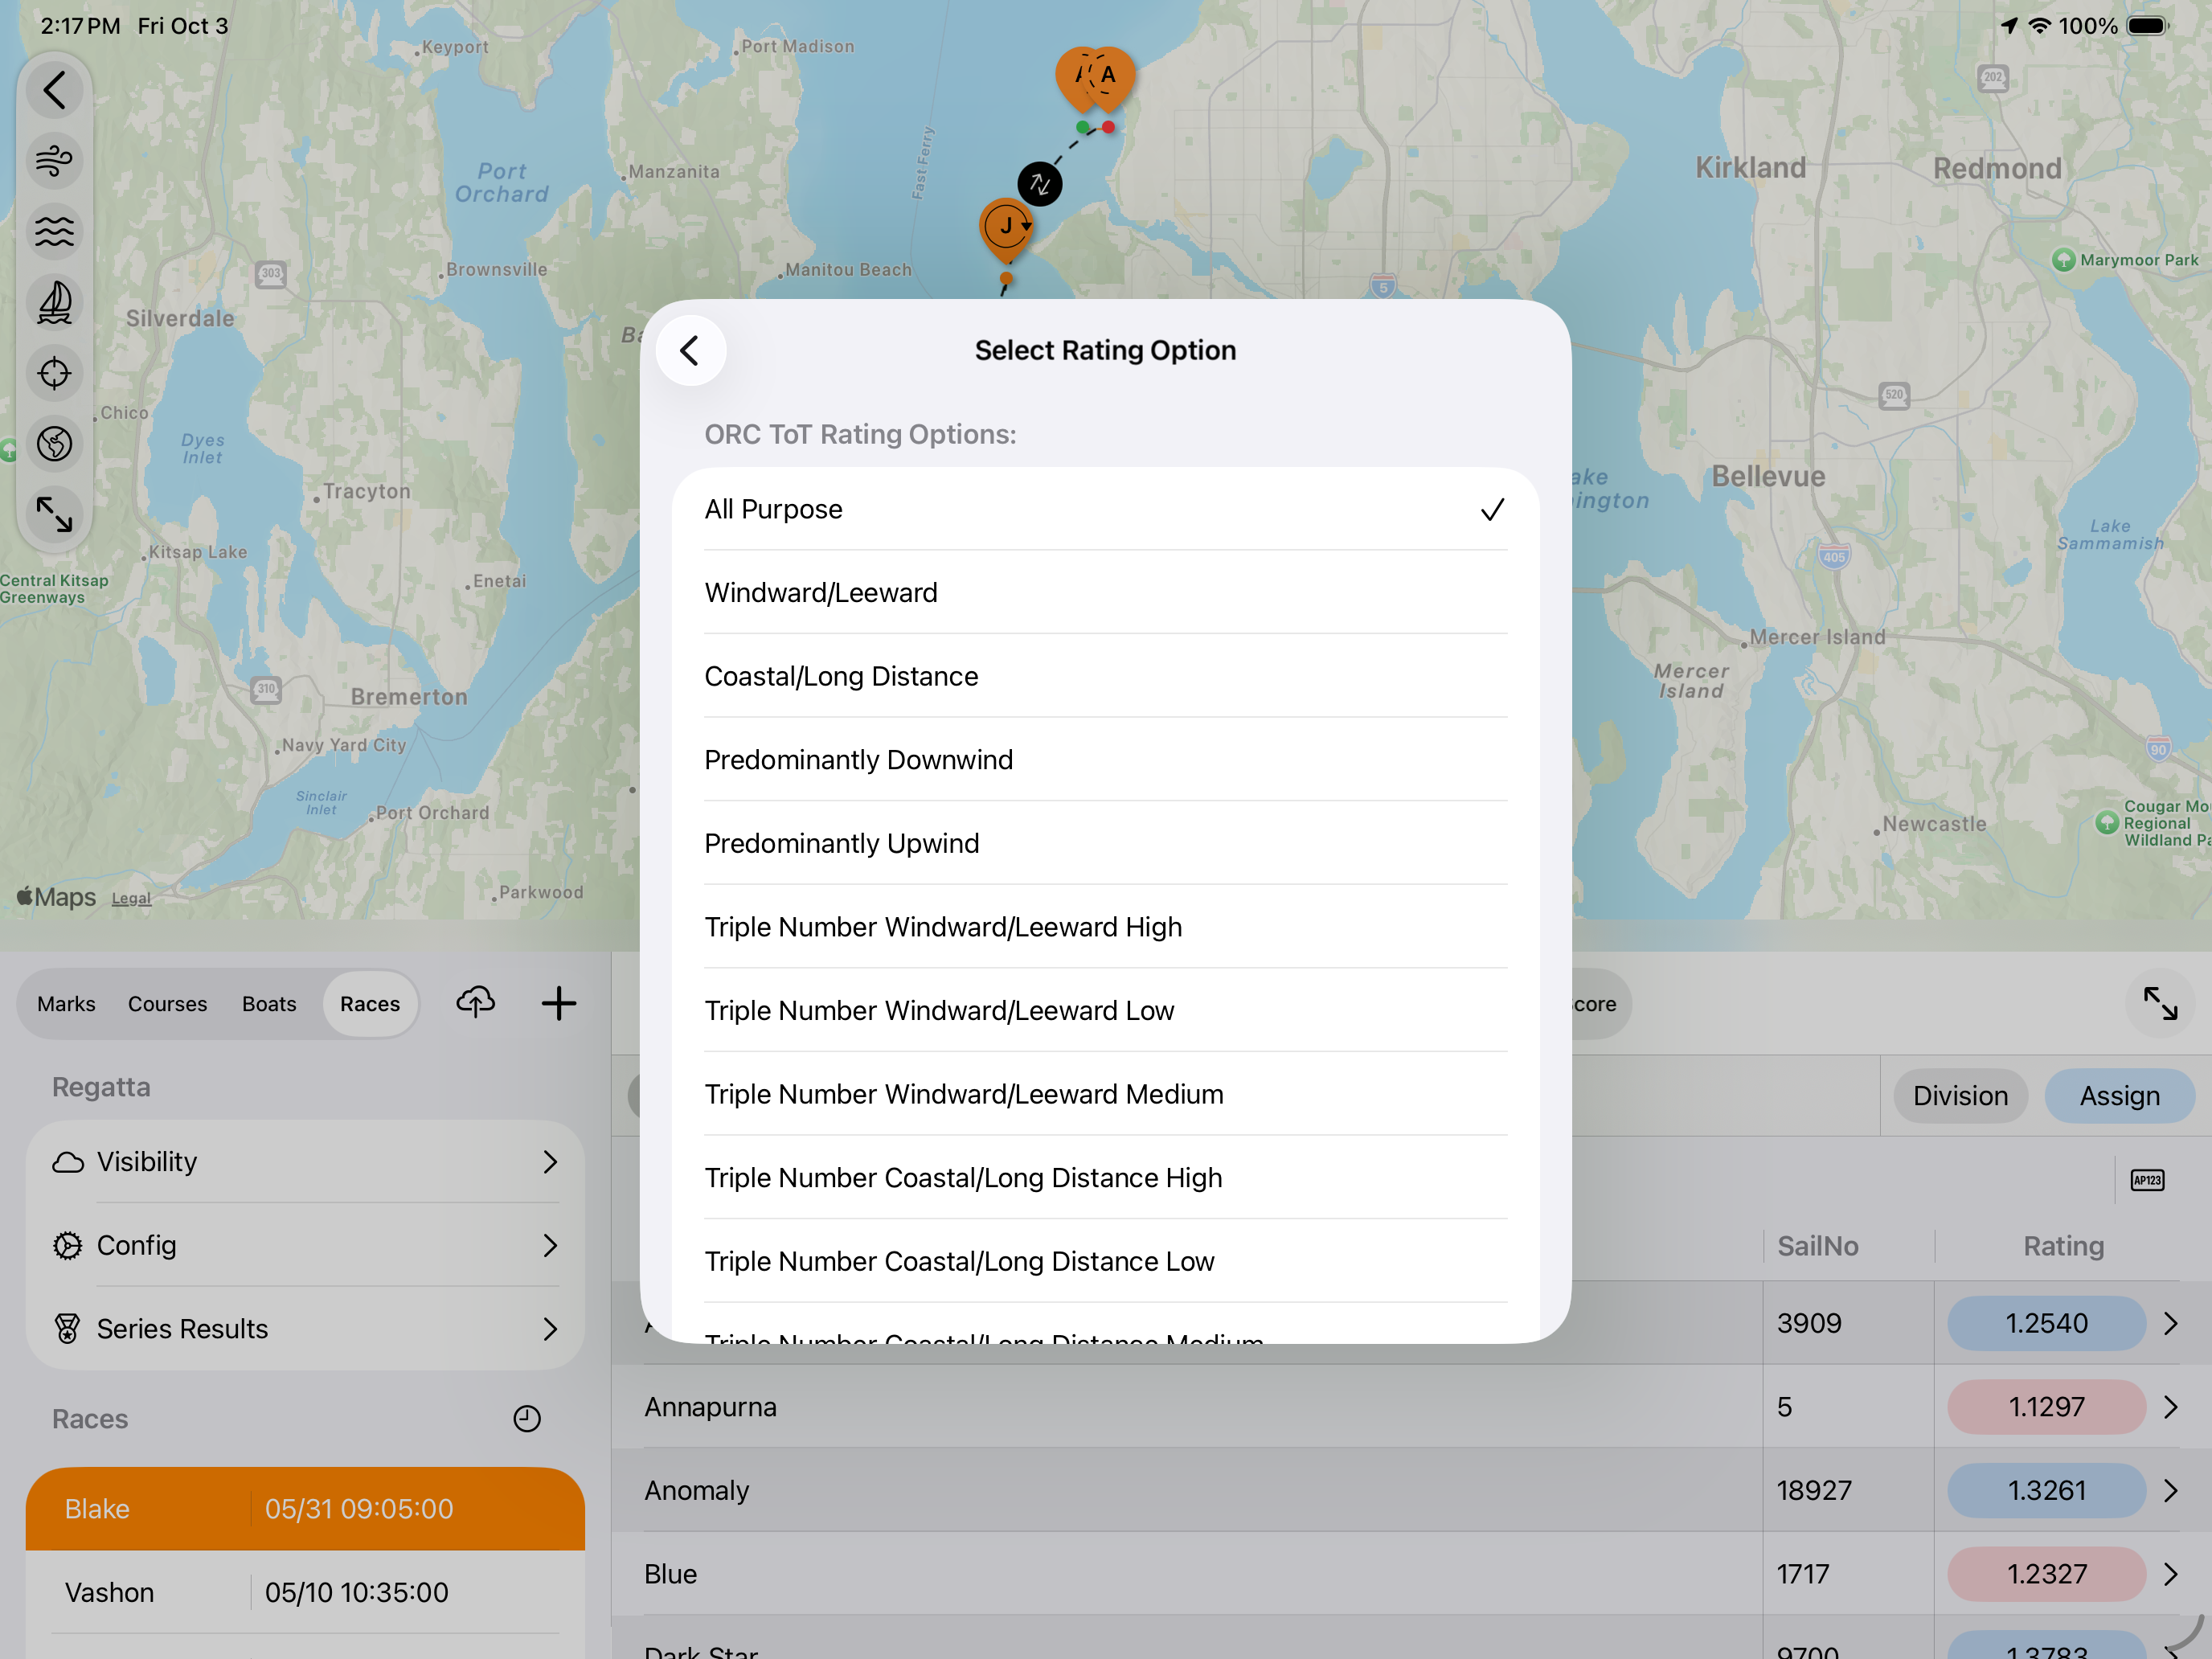Toggle the waves/current overlay icon
The image size is (2212, 1659).
click(x=54, y=231)
